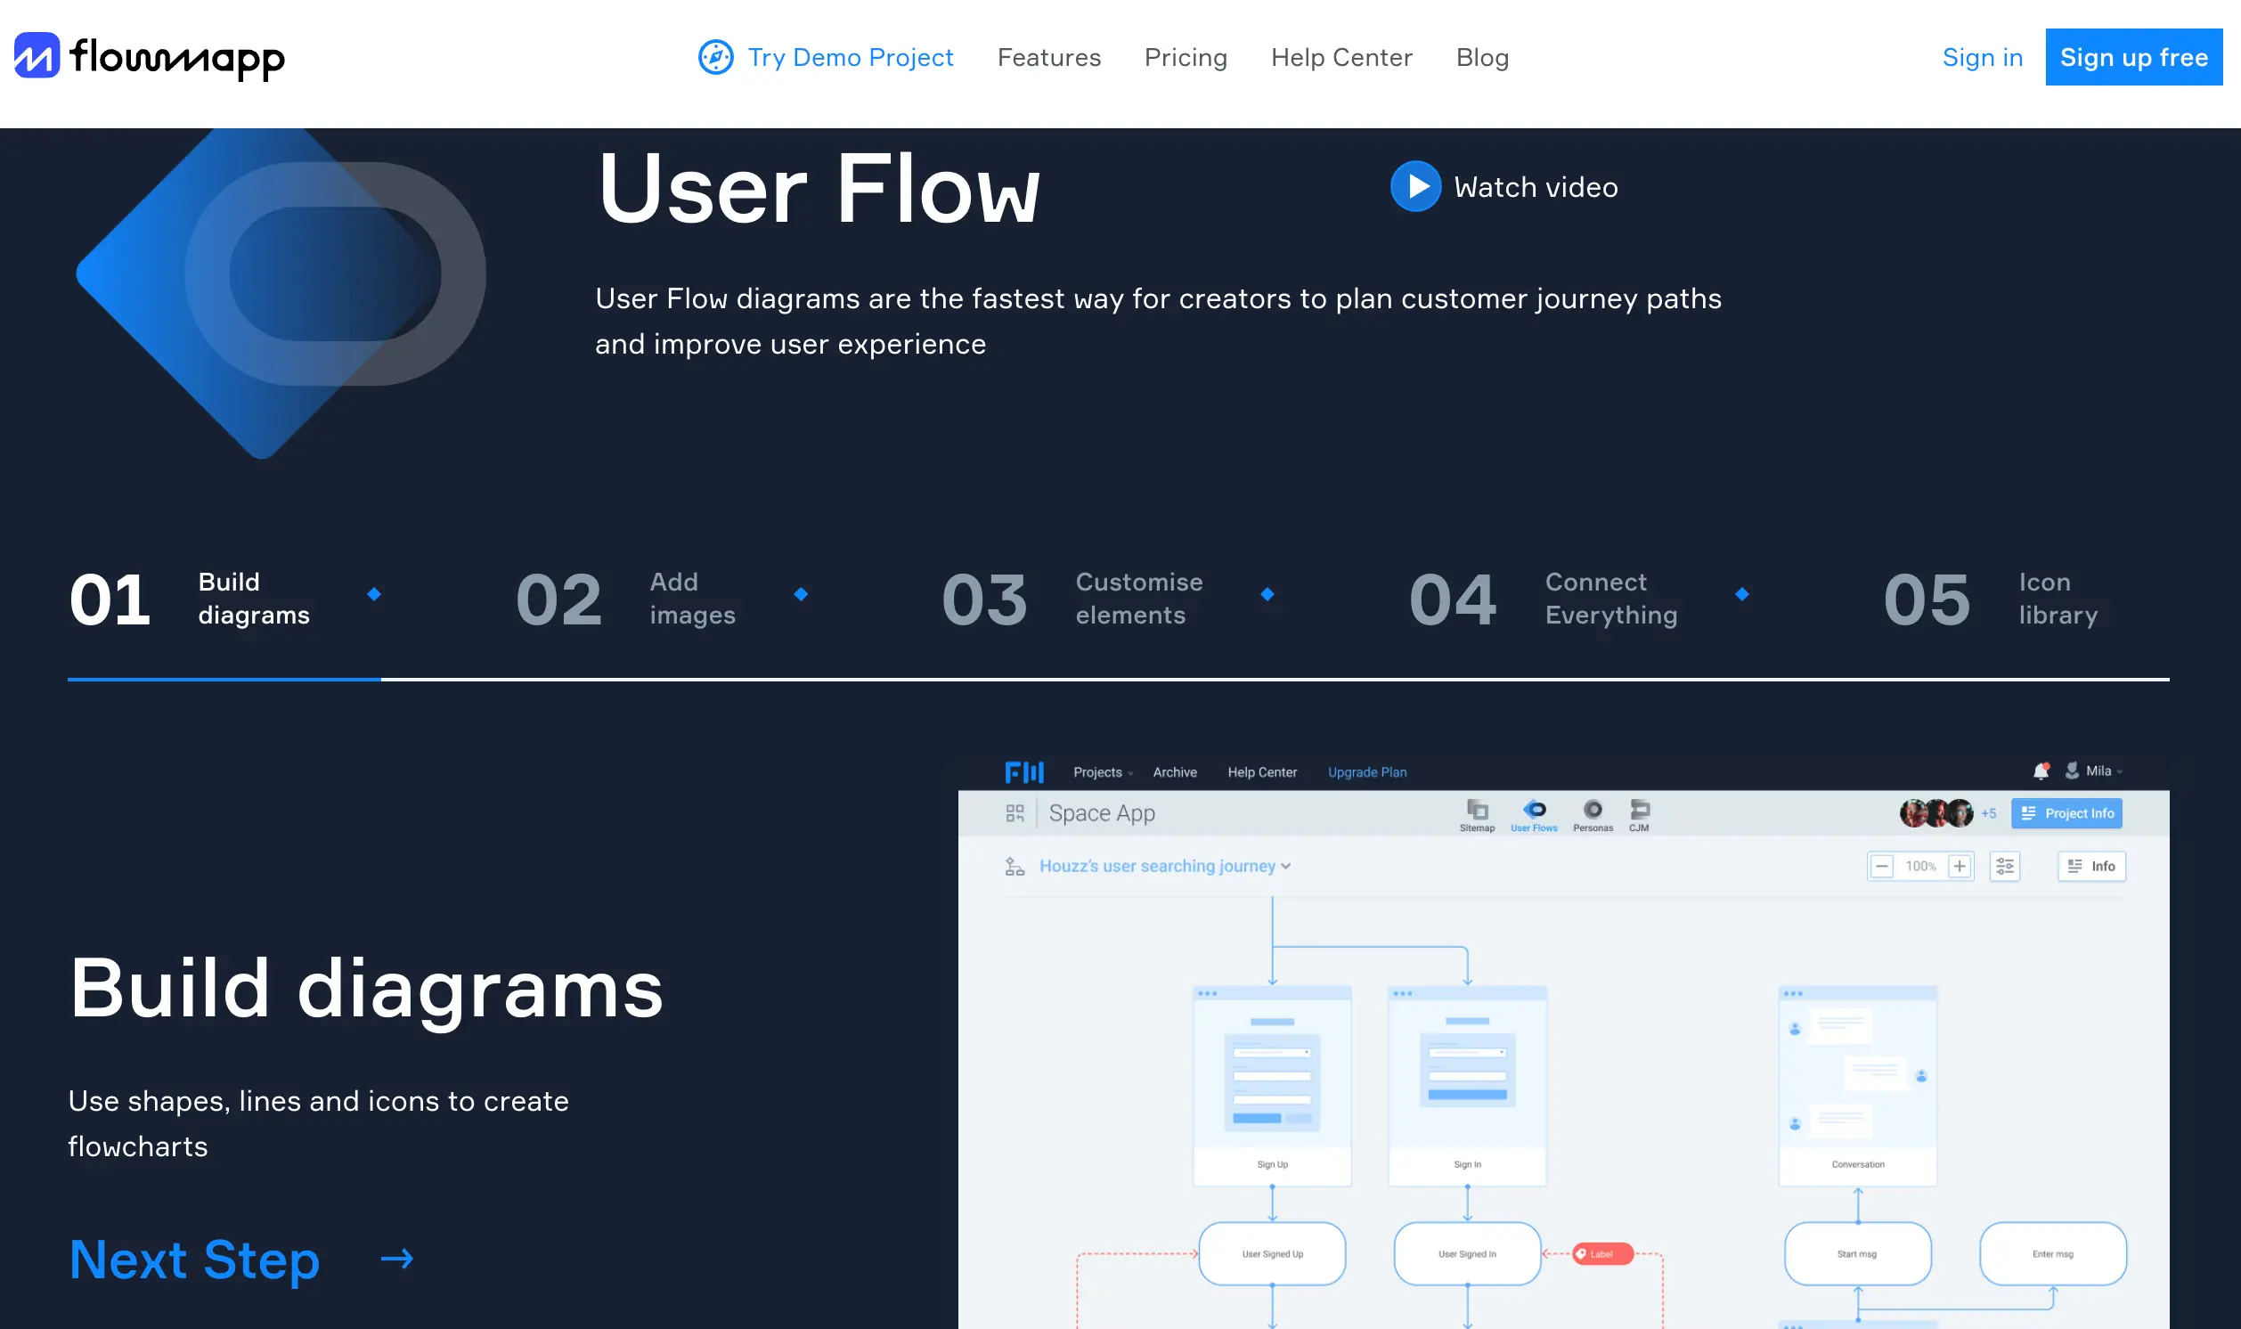Viewport: 2241px width, 1329px height.
Task: Click the grid icon beside Space App
Action: point(1015,813)
